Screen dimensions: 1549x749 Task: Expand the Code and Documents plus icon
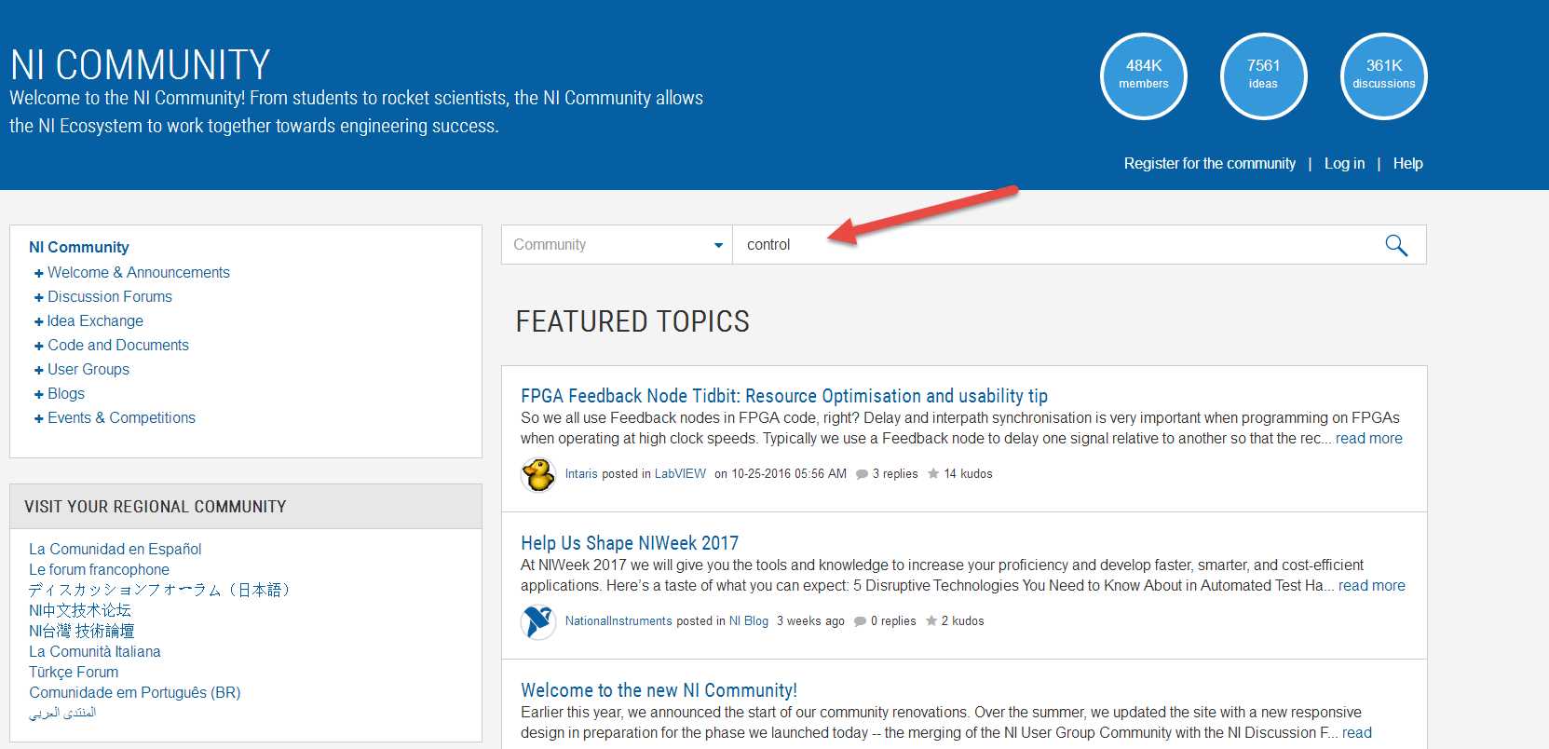38,346
